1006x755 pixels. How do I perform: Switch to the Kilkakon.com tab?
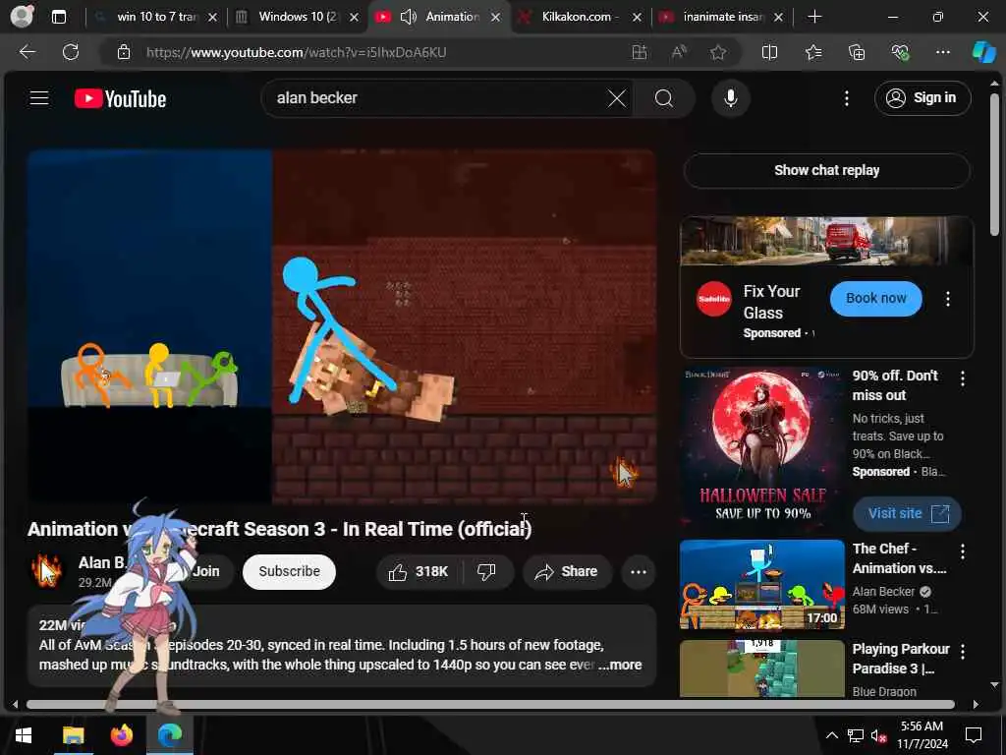[x=576, y=17]
